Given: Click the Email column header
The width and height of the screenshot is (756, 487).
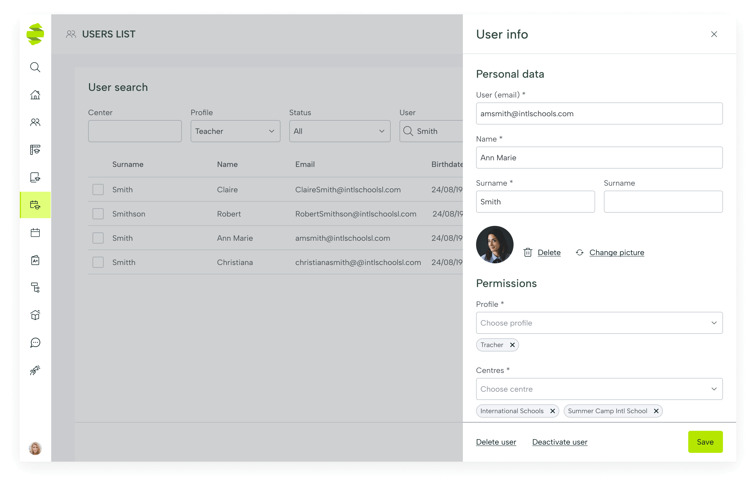Looking at the screenshot, I should pyautogui.click(x=305, y=164).
